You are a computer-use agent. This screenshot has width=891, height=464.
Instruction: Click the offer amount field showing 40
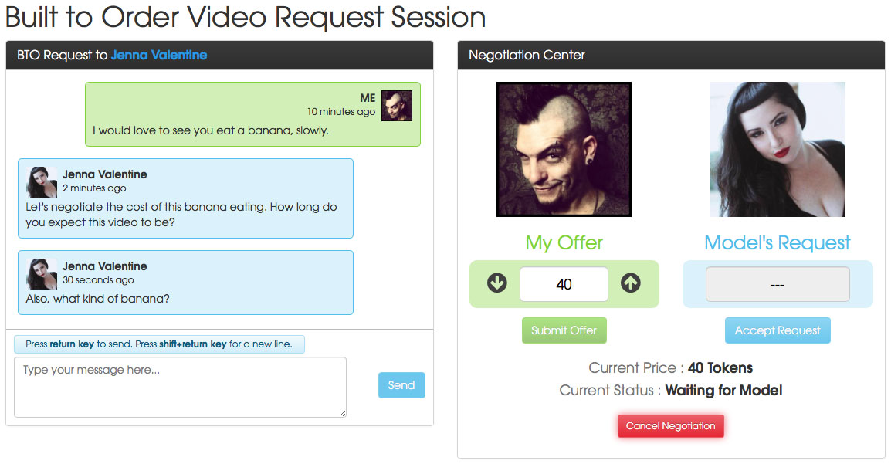coord(564,284)
